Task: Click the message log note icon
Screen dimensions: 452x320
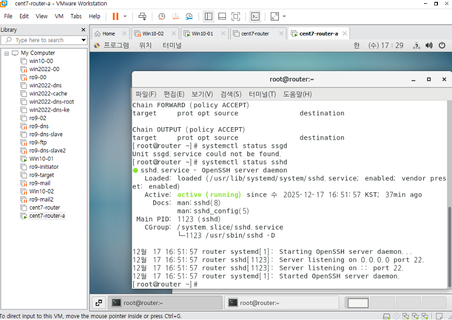Action: (439, 317)
